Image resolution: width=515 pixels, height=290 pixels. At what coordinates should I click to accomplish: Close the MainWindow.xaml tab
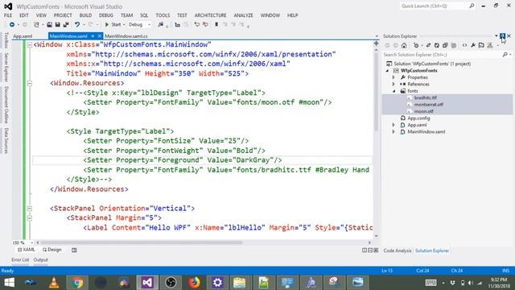pyautogui.click(x=100, y=35)
